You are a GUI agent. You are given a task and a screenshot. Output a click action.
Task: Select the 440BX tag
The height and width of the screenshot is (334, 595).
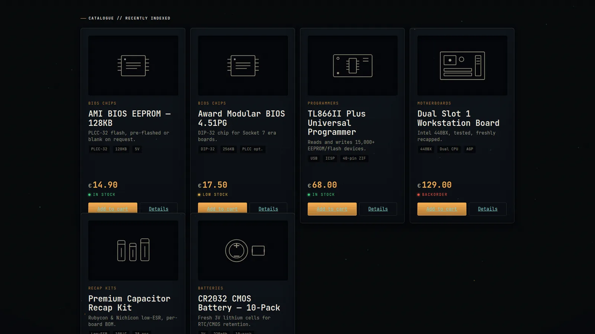(x=426, y=149)
